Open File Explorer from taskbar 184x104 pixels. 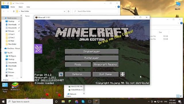63,101
